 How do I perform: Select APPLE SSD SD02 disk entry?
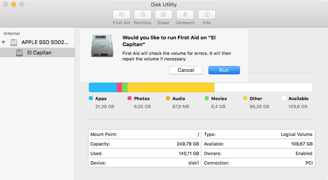click(45, 42)
